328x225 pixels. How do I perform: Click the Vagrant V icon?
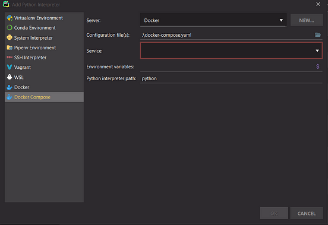click(10, 67)
